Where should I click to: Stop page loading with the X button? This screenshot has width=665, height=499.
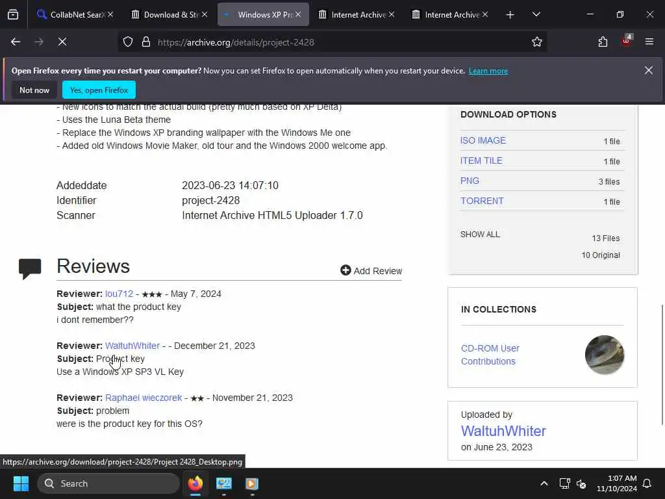tap(62, 42)
